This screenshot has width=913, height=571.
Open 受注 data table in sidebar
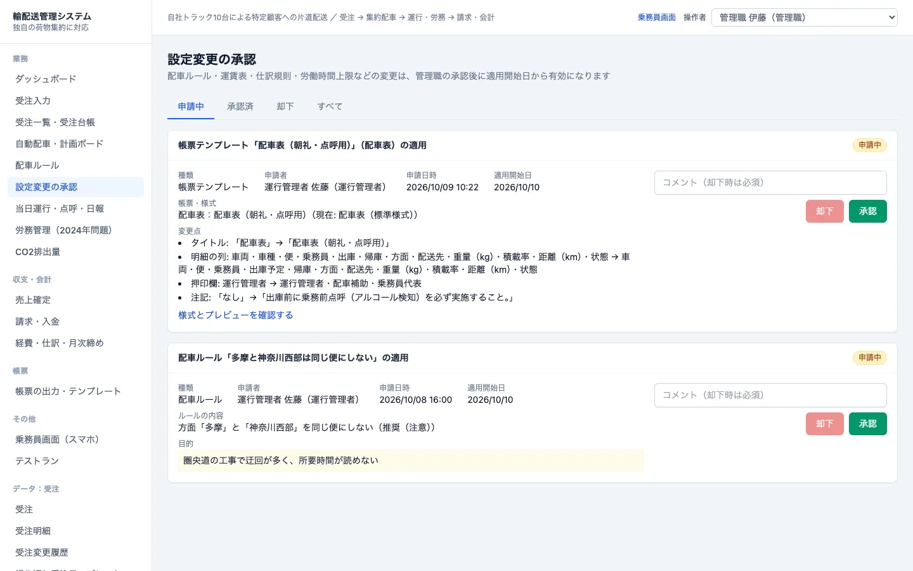coord(75,509)
